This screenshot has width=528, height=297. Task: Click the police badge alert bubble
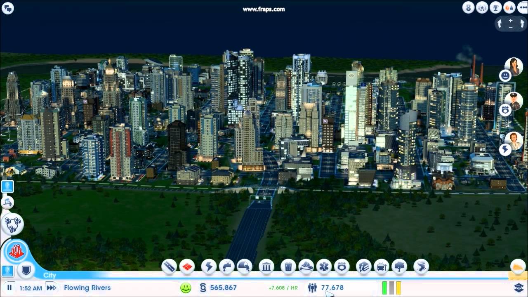point(505,110)
